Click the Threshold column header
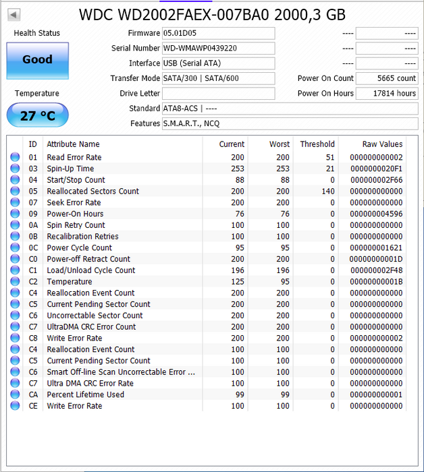 [x=317, y=144]
